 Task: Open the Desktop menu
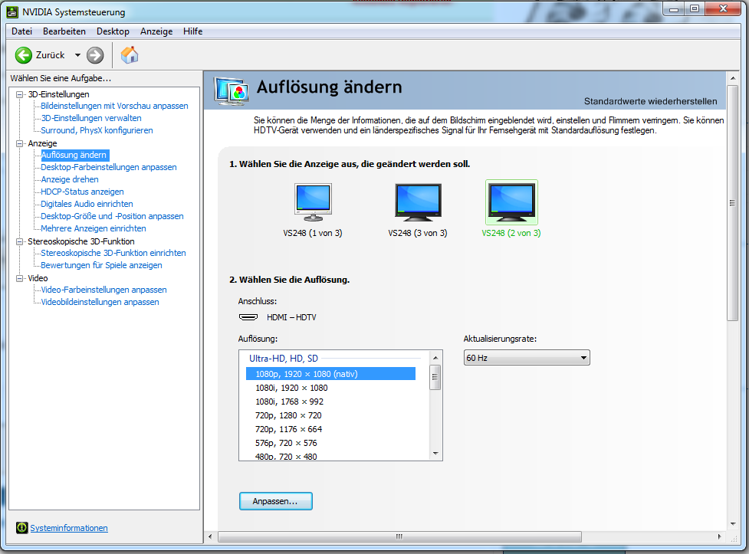tap(113, 31)
